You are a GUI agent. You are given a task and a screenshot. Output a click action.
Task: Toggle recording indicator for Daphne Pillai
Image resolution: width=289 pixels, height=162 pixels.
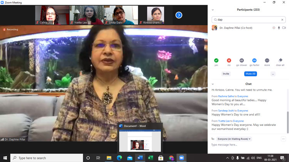(274, 28)
